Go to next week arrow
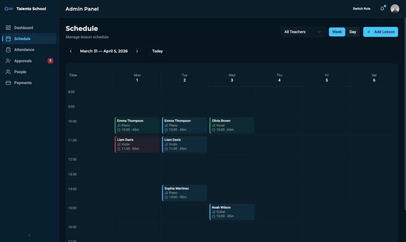406x242 pixels. (x=137, y=51)
